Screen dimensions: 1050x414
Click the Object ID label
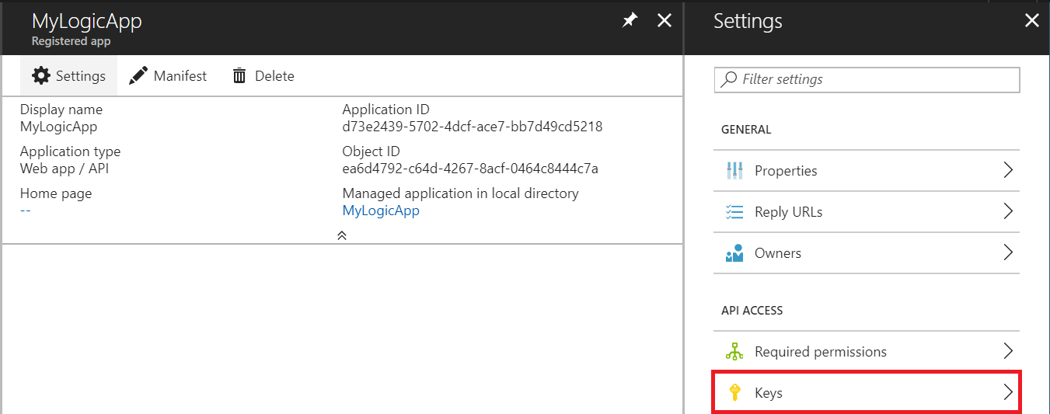pyautogui.click(x=372, y=151)
